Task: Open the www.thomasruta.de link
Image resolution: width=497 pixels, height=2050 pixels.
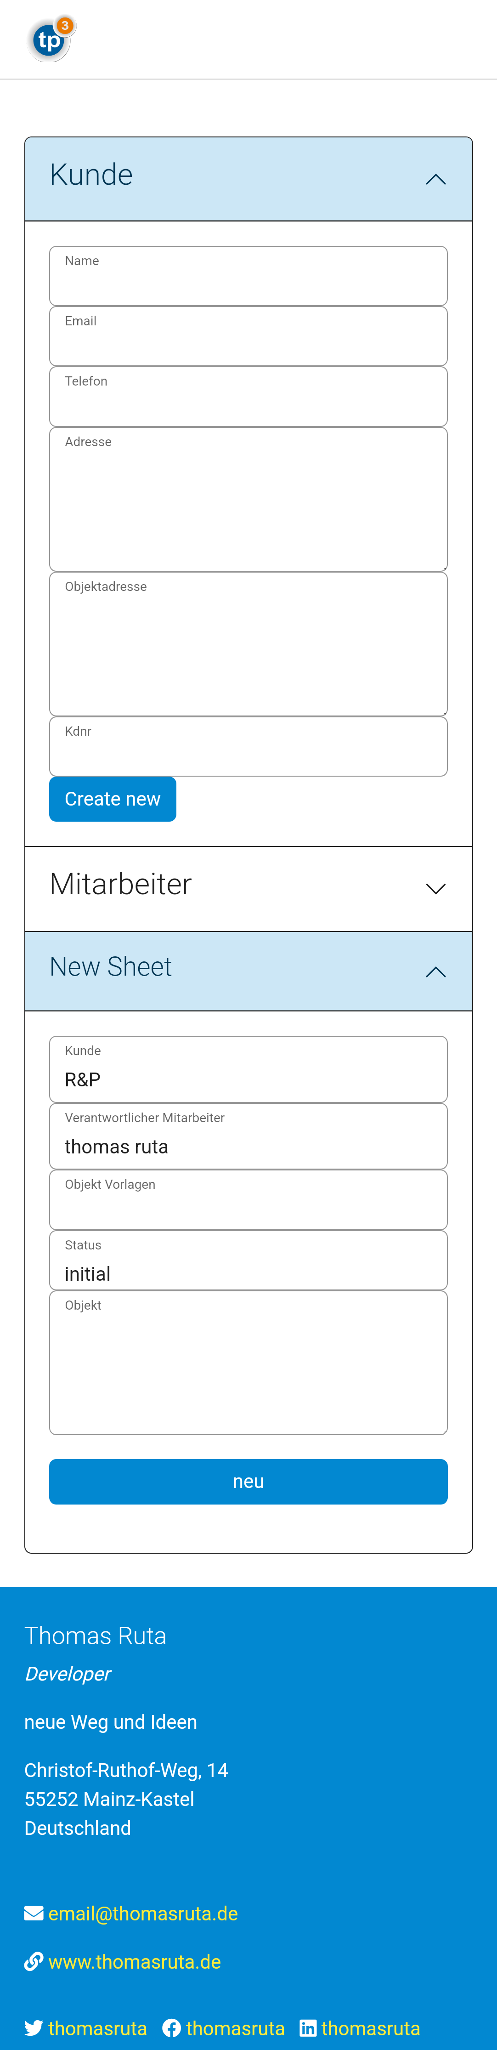Action: pyautogui.click(x=135, y=1962)
